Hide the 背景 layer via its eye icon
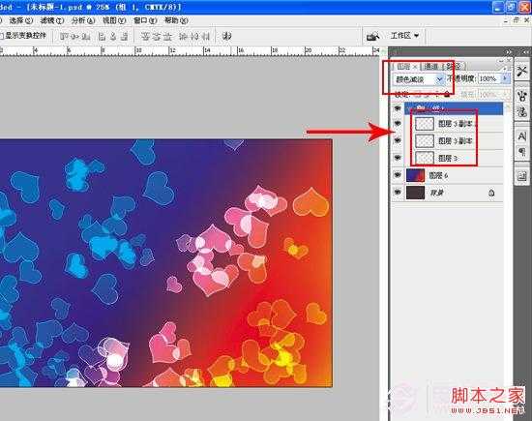This screenshot has height=421, width=532. [398, 193]
